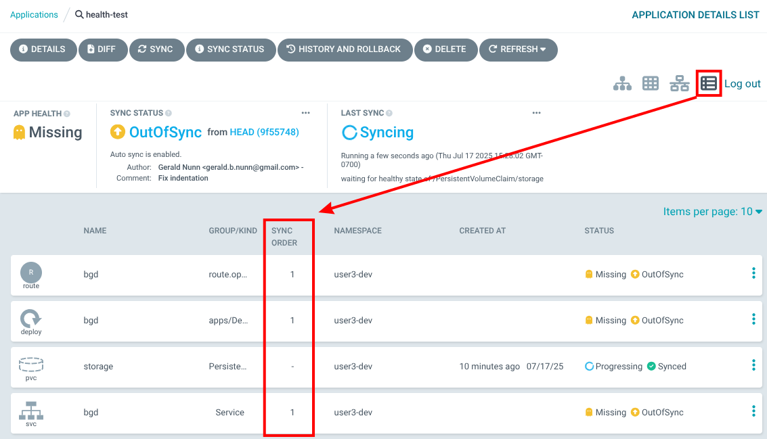Image resolution: width=767 pixels, height=439 pixels.
Task: Click the pvc resource icon
Action: click(x=31, y=365)
